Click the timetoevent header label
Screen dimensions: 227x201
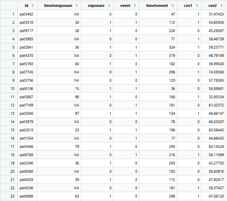(x=157, y=6)
